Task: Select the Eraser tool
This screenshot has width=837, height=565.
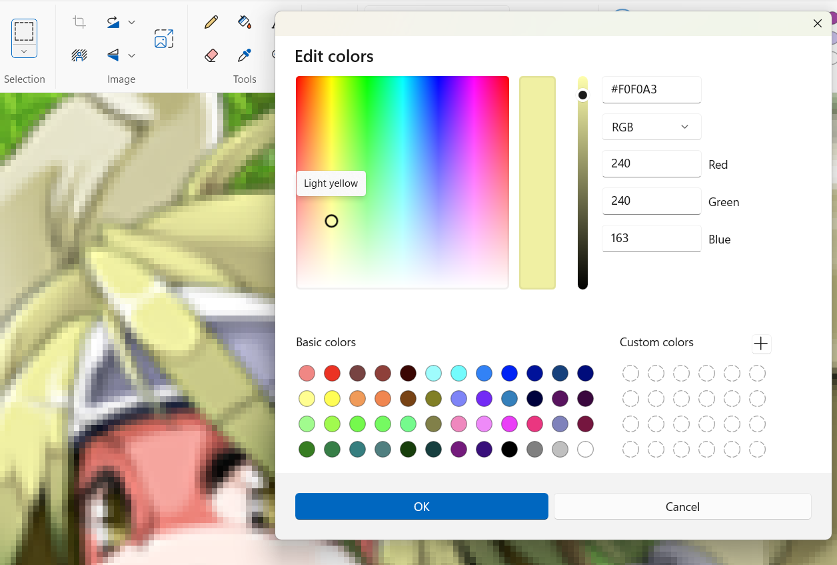Action: click(211, 55)
